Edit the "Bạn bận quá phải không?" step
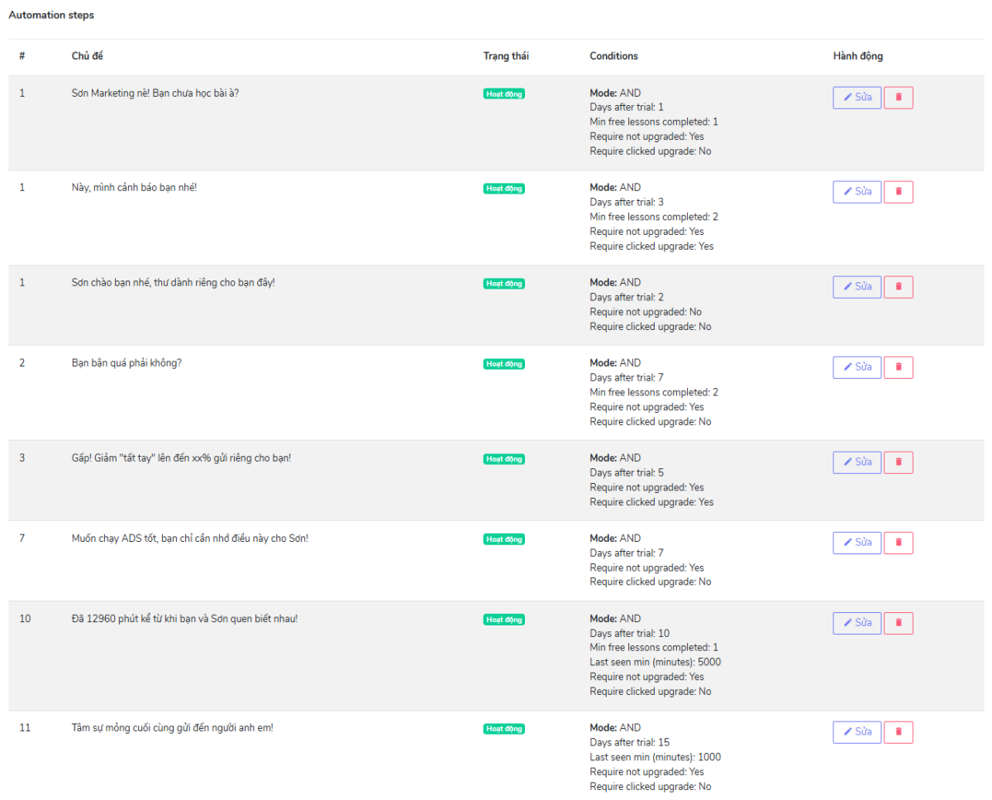This screenshot has width=992, height=800. point(857,367)
